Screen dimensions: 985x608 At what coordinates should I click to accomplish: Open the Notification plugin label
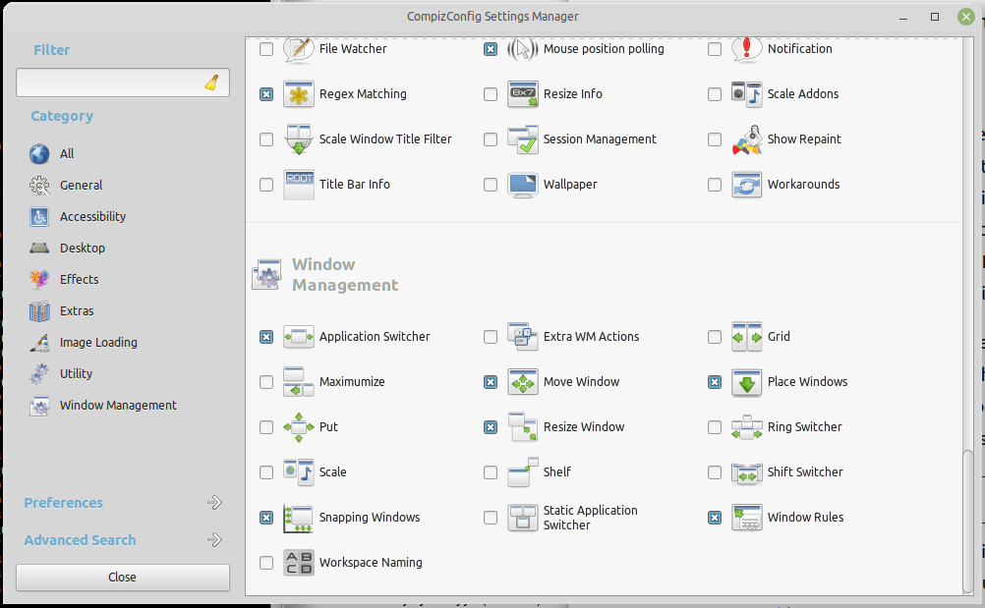(x=799, y=49)
